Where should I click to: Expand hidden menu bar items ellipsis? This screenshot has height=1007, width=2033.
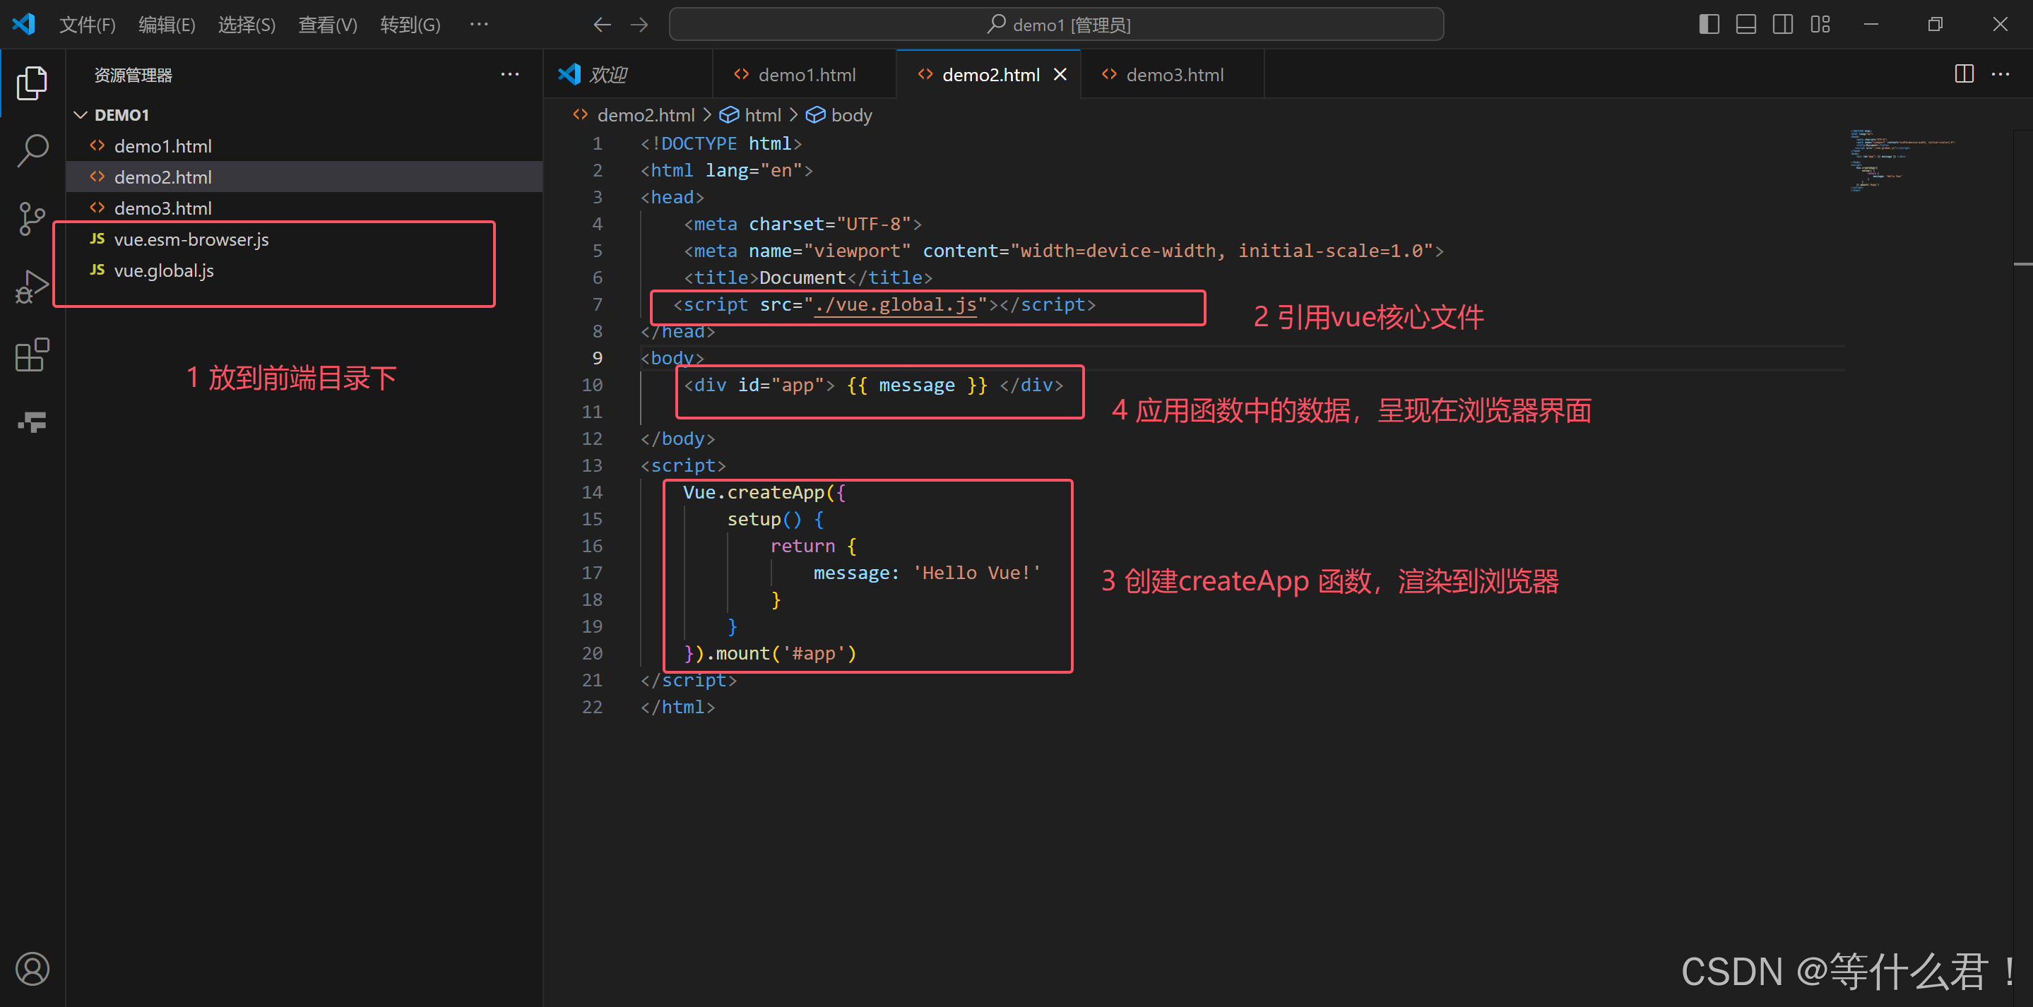click(478, 25)
